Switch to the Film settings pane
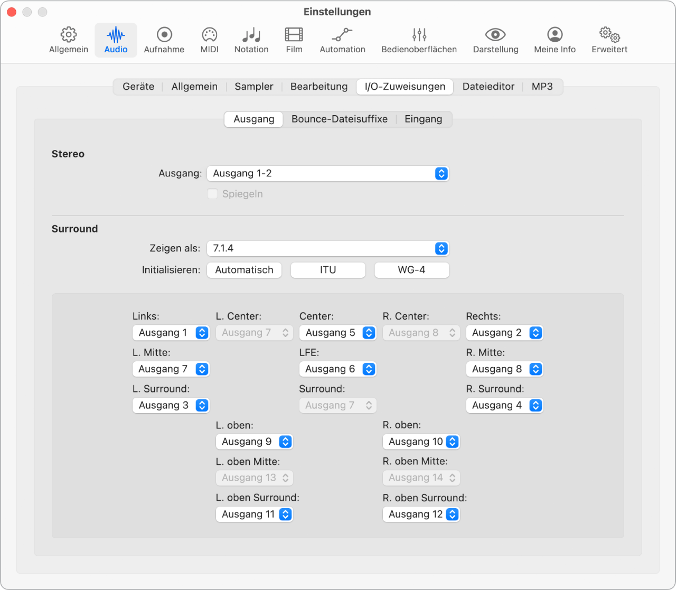This screenshot has width=677, height=590. [294, 40]
